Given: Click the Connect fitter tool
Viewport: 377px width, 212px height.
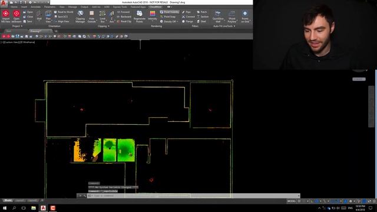Looking at the screenshot, I should click(x=188, y=16).
